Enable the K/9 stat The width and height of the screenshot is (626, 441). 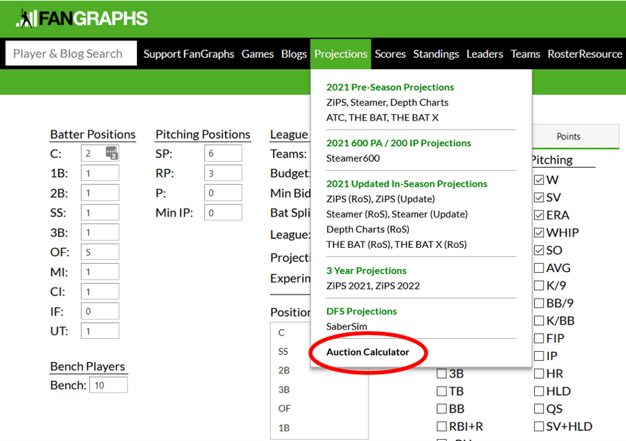[x=538, y=285]
